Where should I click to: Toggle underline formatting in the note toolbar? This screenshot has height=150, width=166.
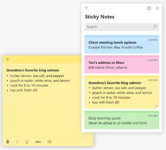click(x=27, y=142)
